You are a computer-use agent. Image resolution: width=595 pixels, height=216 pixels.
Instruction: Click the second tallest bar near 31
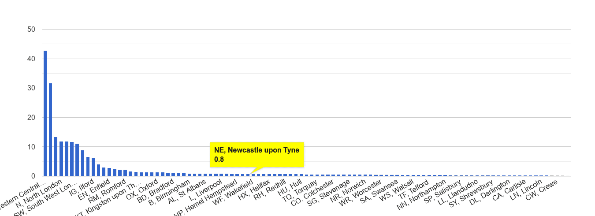(x=50, y=130)
